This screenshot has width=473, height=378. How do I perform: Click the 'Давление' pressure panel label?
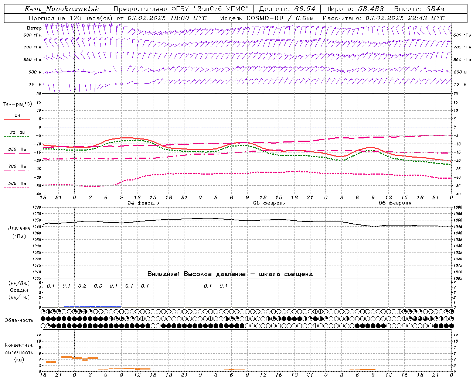[19, 228]
